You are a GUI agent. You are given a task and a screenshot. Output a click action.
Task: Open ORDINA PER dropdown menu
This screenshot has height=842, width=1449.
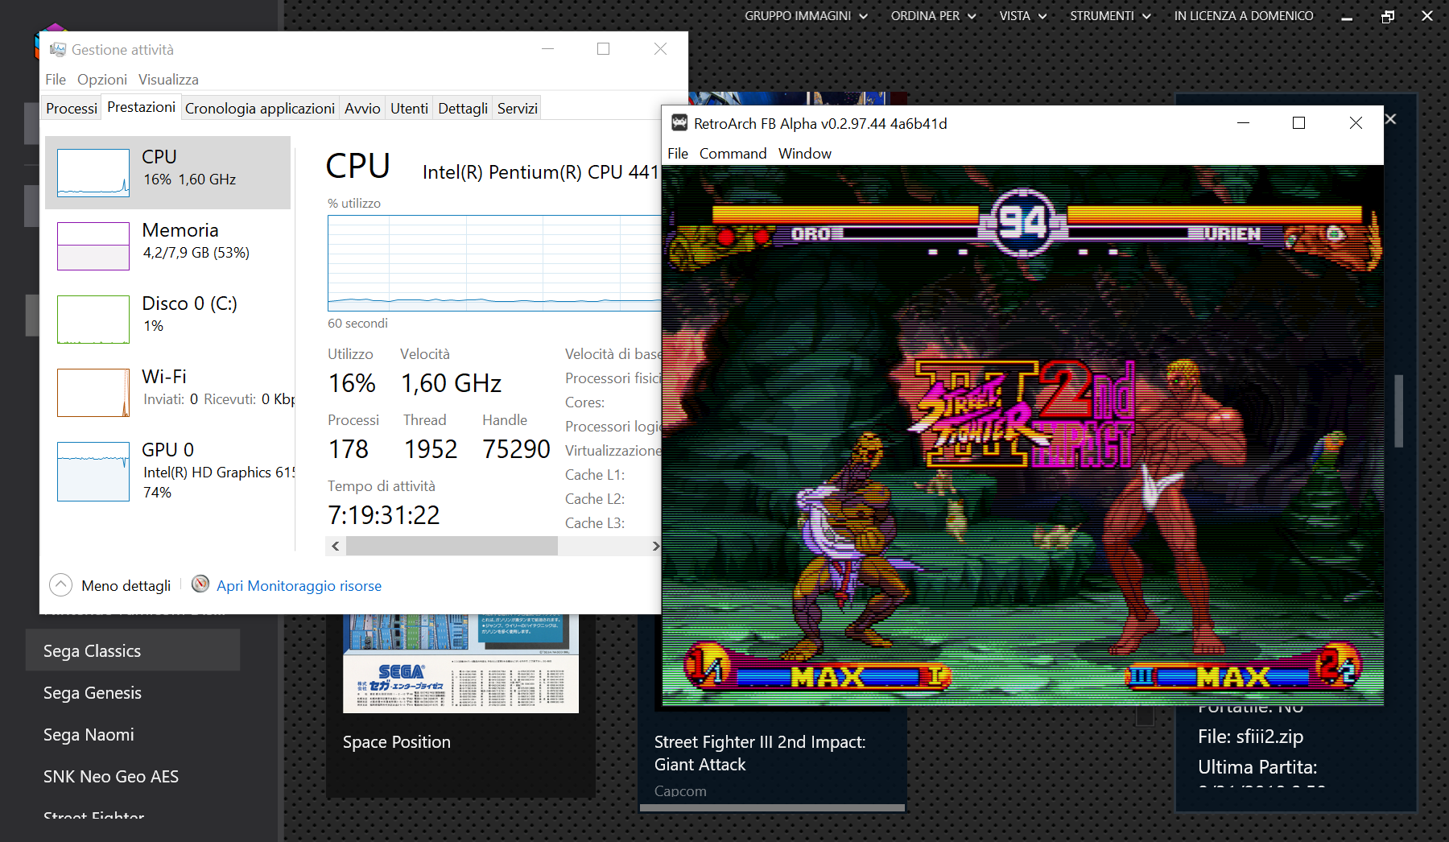pyautogui.click(x=933, y=16)
